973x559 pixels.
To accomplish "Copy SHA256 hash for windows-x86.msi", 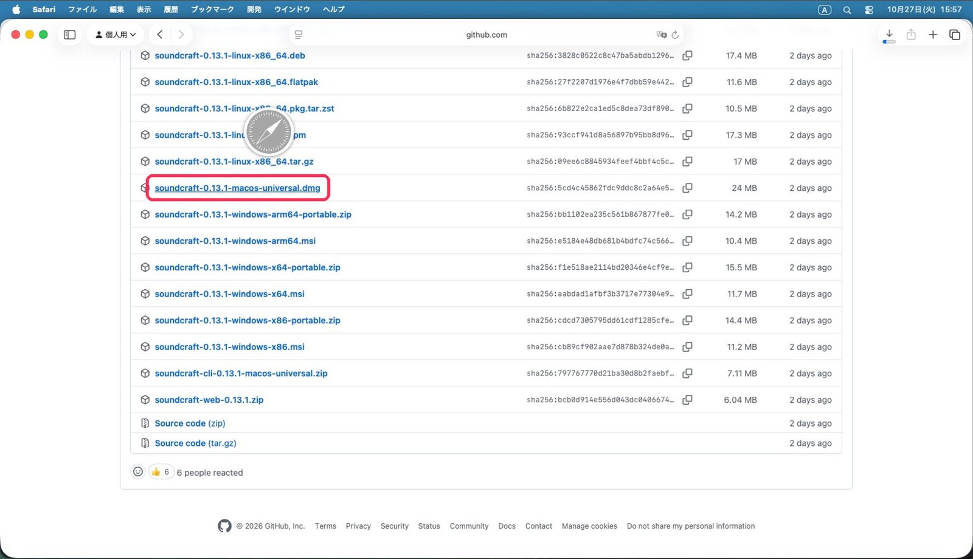I will (x=687, y=347).
